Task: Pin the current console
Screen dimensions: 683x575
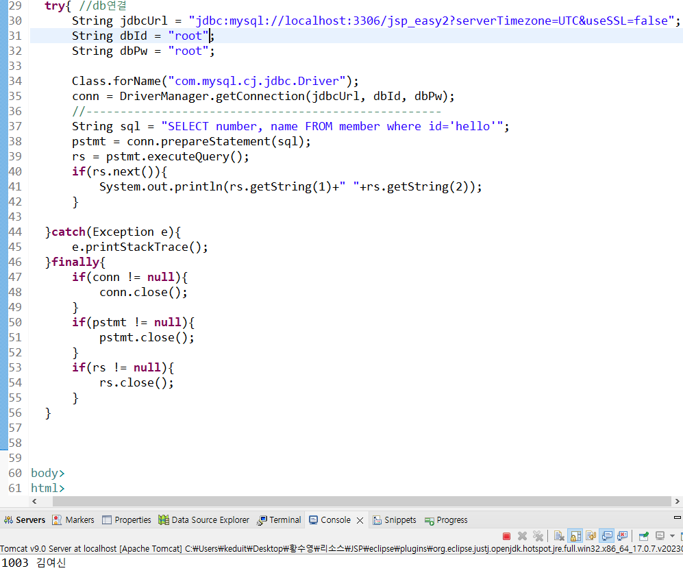Action: [x=644, y=536]
